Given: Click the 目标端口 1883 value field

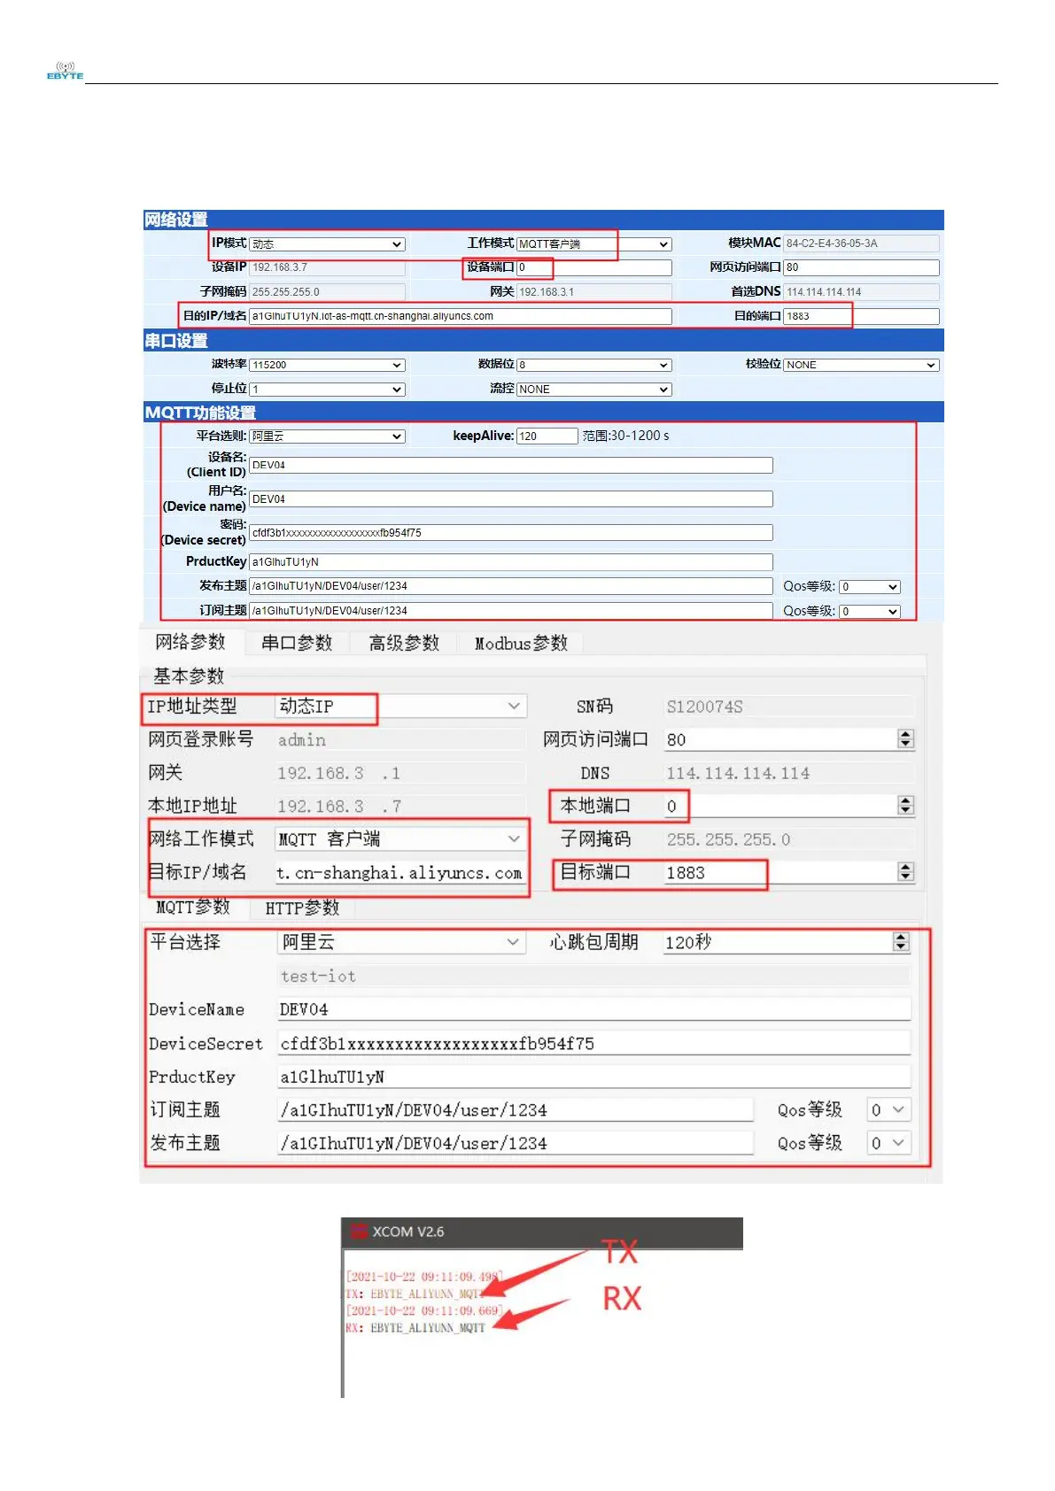Looking at the screenshot, I should pos(780,872).
